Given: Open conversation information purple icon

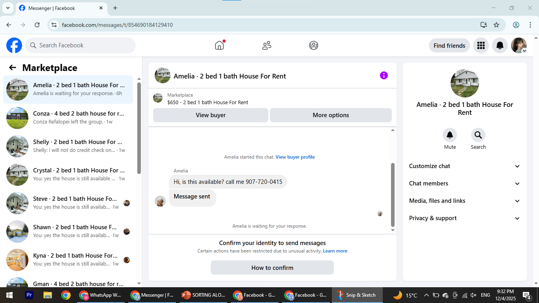Looking at the screenshot, I should point(384,75).
